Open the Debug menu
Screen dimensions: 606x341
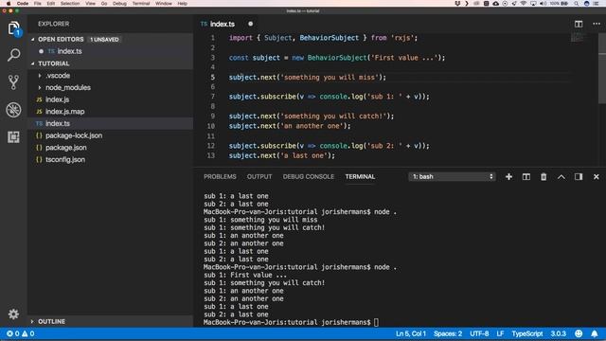tap(119, 4)
